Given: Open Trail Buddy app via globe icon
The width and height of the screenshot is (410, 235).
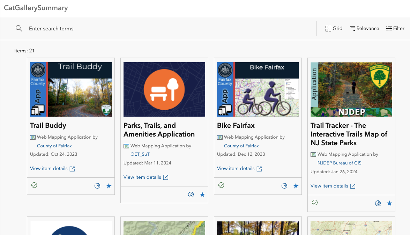Looking at the screenshot, I should pyautogui.click(x=97, y=186).
